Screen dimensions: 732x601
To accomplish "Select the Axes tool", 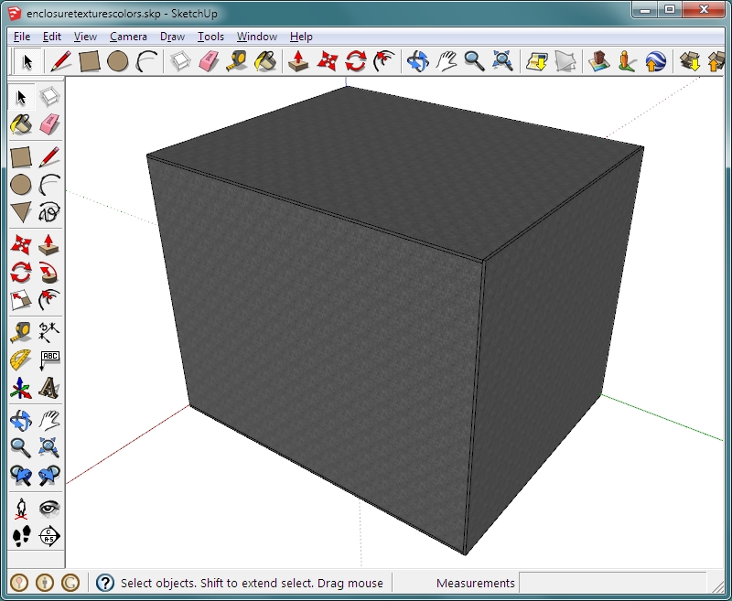I will click(21, 388).
